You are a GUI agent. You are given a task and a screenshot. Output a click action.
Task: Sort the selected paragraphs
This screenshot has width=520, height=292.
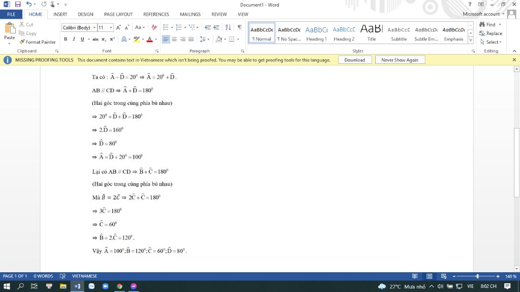point(228,27)
